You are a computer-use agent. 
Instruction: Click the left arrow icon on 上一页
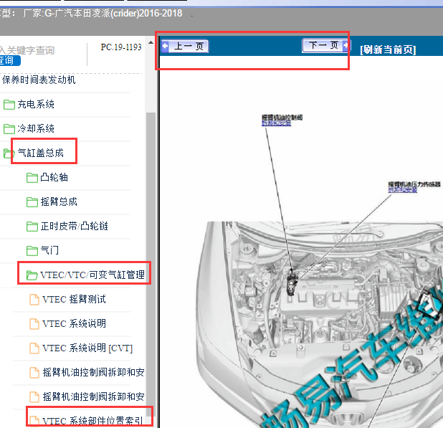[x=166, y=46]
